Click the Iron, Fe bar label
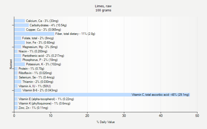This screenshot has width=207, height=129. (x=40, y=43)
